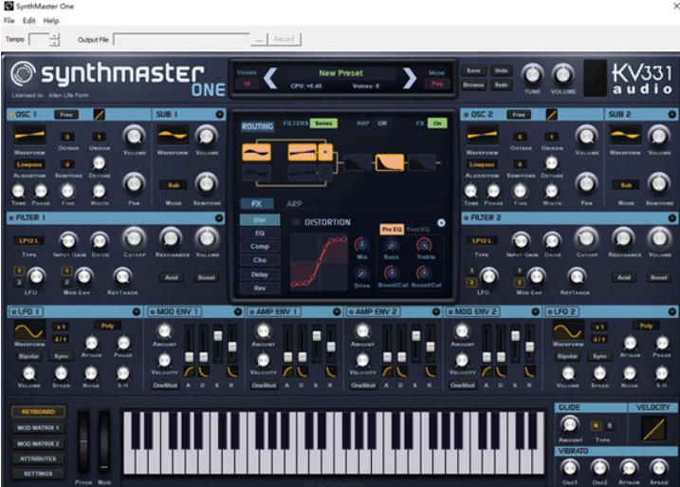The height and width of the screenshot is (487, 680).
Task: Open LFO 1 waveform selector
Action: pos(29,330)
